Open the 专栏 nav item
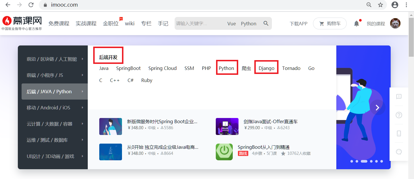 tap(146, 24)
